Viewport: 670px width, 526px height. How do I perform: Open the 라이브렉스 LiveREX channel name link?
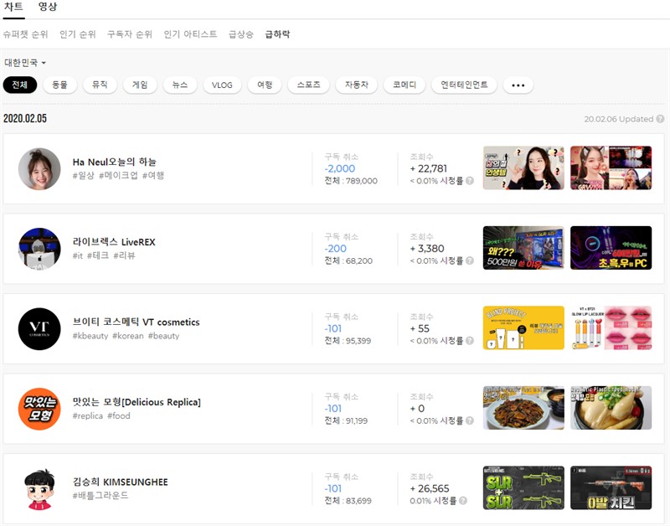[114, 242]
